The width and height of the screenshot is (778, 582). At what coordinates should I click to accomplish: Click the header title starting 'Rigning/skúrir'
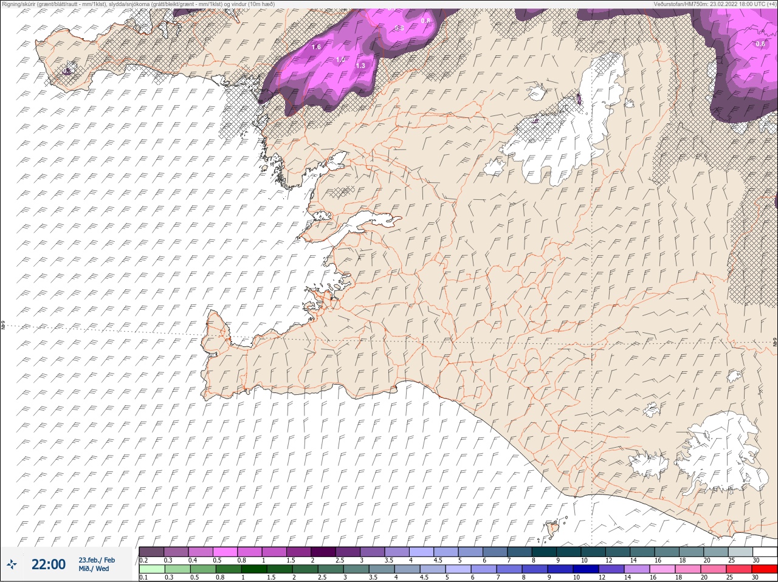pos(137,4)
